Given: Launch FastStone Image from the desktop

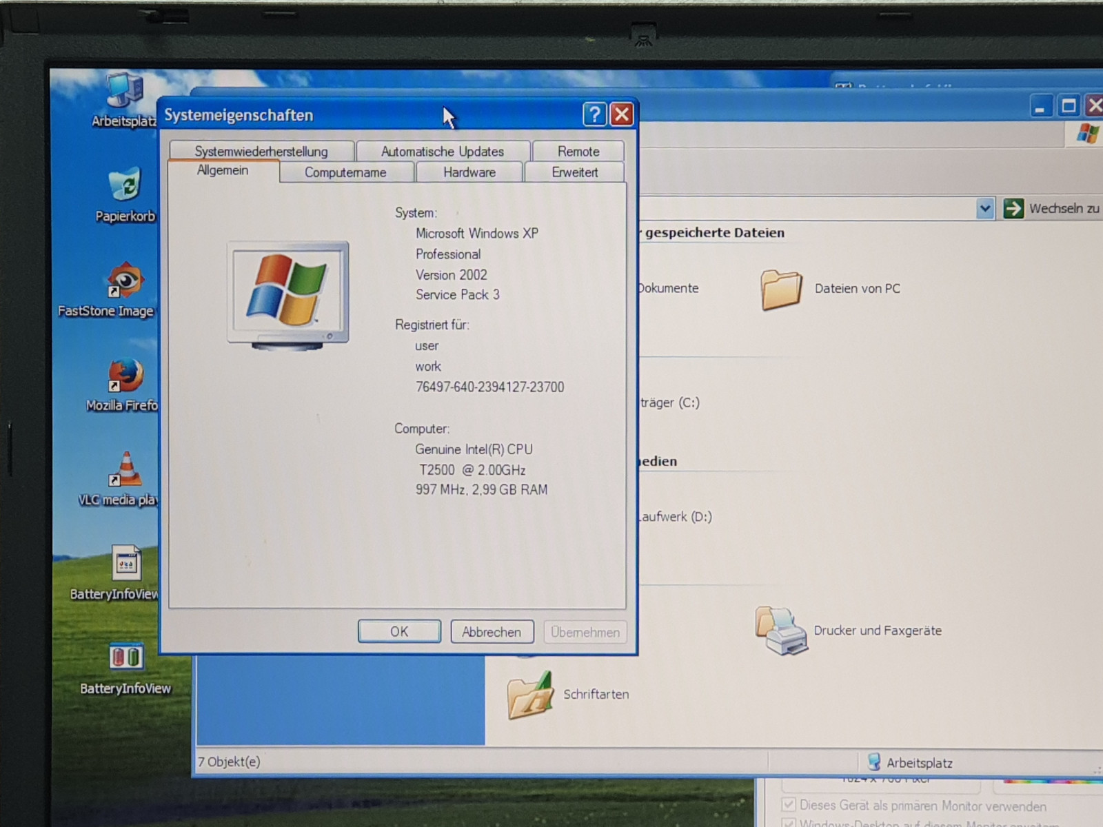Looking at the screenshot, I should click(125, 281).
